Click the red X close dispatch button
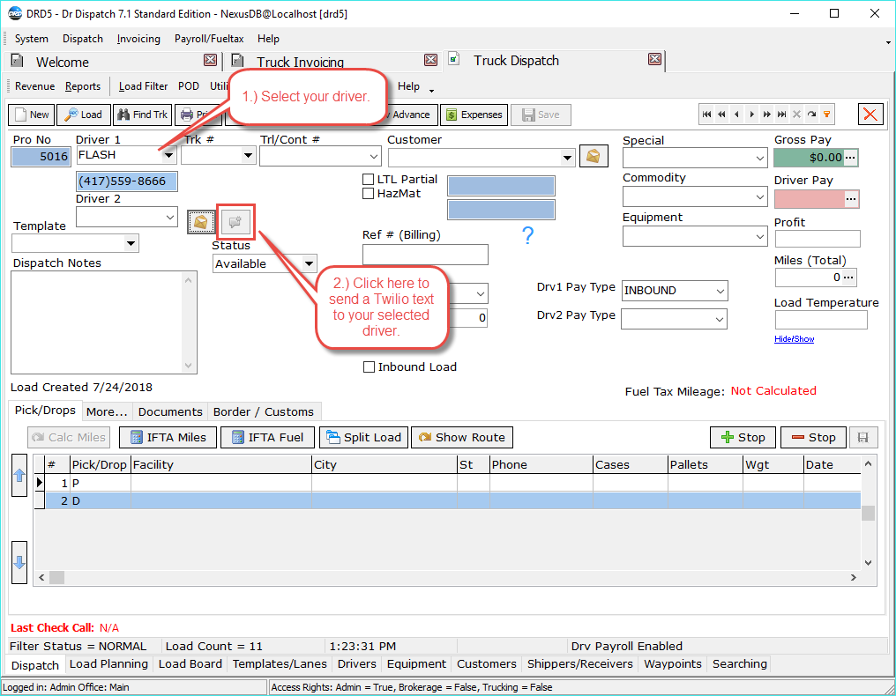 870,115
